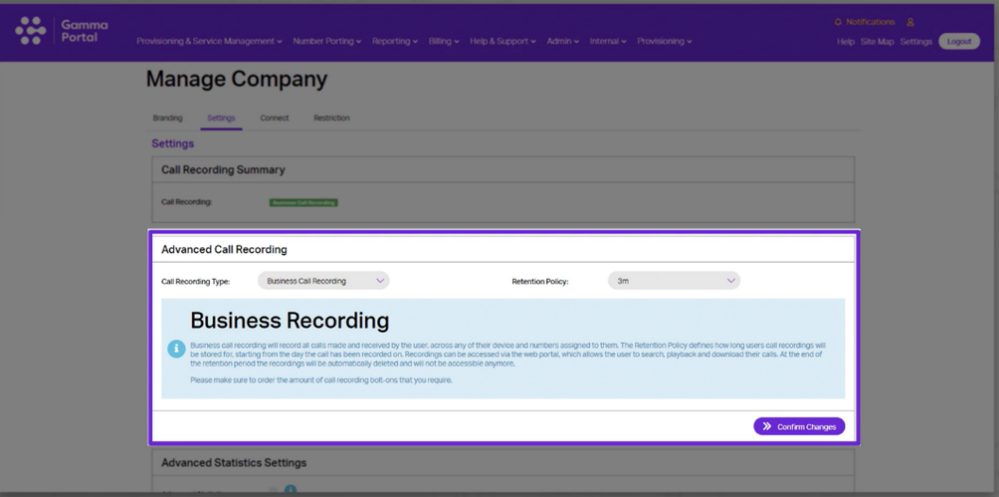Expand the Help & Support menu
999x497 pixels.
click(503, 42)
